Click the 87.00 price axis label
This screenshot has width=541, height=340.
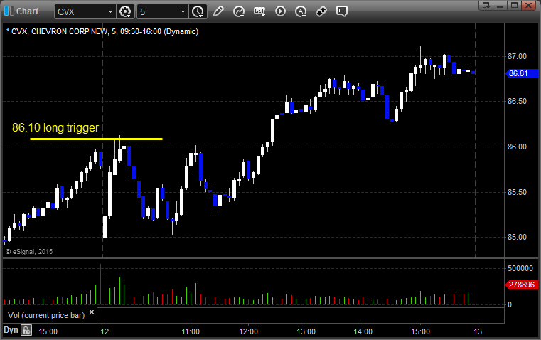[518, 56]
